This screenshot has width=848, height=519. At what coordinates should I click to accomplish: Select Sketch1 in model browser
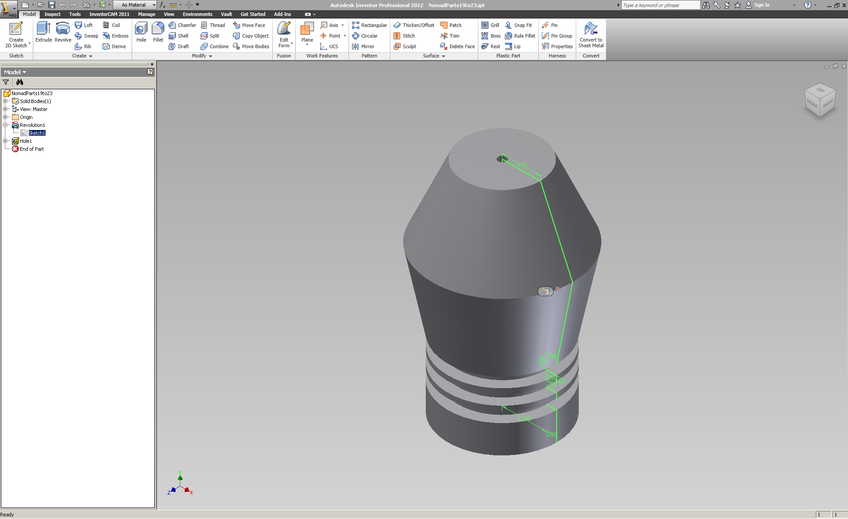click(x=37, y=133)
